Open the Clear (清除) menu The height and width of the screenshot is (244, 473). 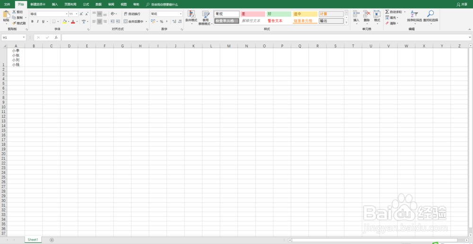tap(392, 23)
